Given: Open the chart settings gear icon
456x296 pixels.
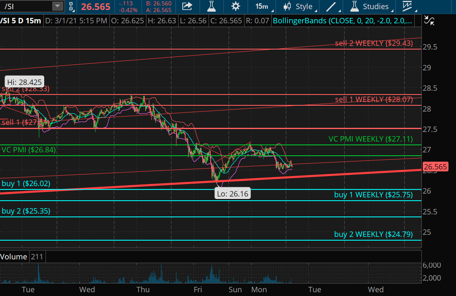Looking at the screenshot, I should 235,6.
